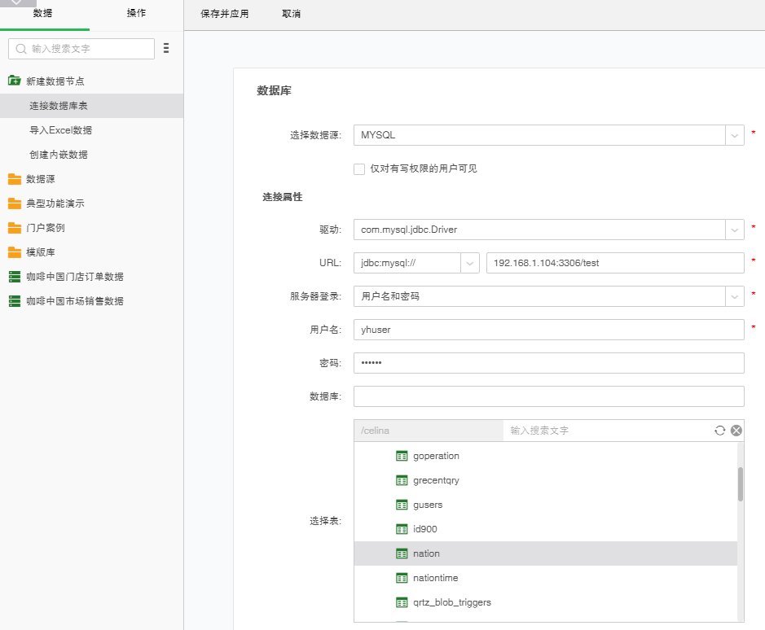The image size is (765, 630).
Task: Click the 数据源 folder icon
Action: click(x=14, y=179)
